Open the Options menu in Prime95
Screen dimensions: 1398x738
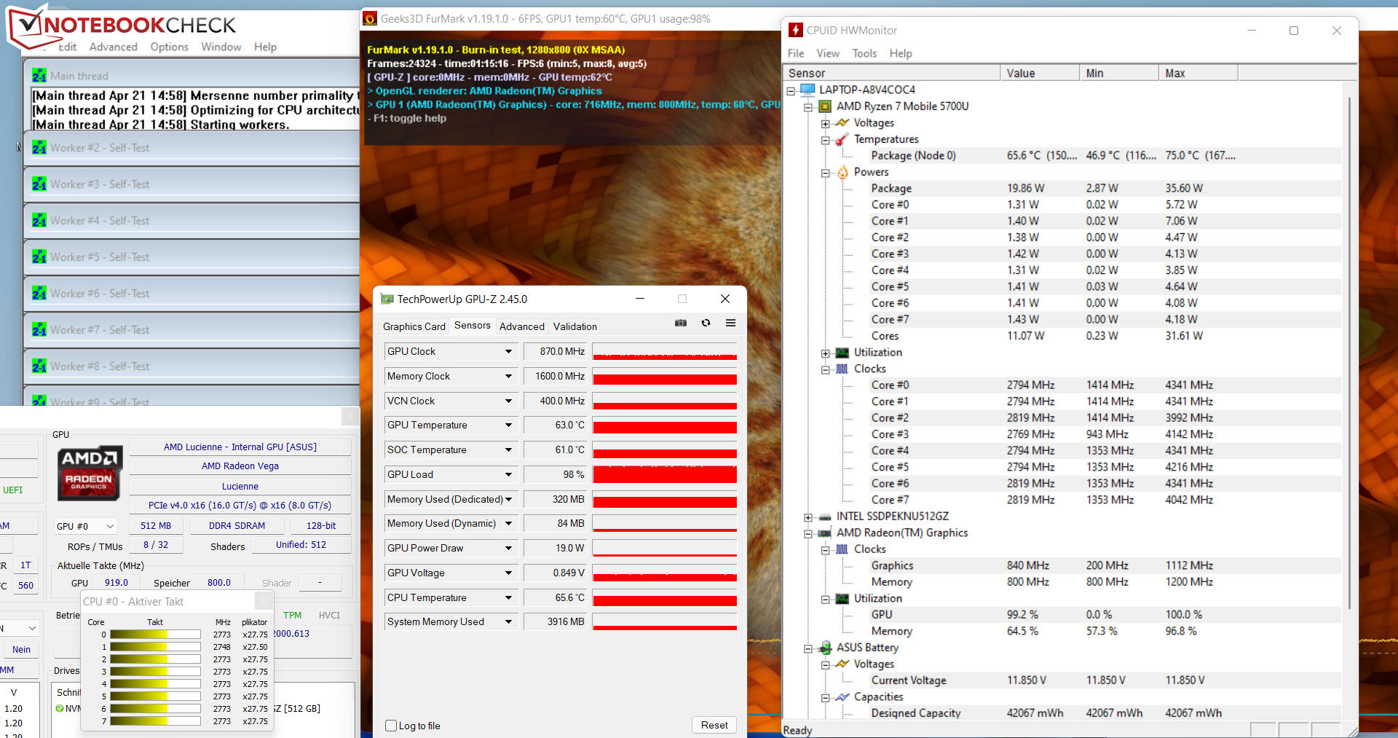[169, 47]
